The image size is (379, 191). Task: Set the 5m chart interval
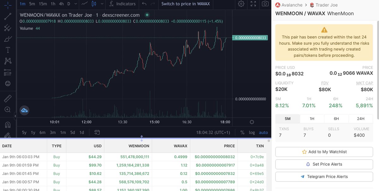[x=32, y=4]
